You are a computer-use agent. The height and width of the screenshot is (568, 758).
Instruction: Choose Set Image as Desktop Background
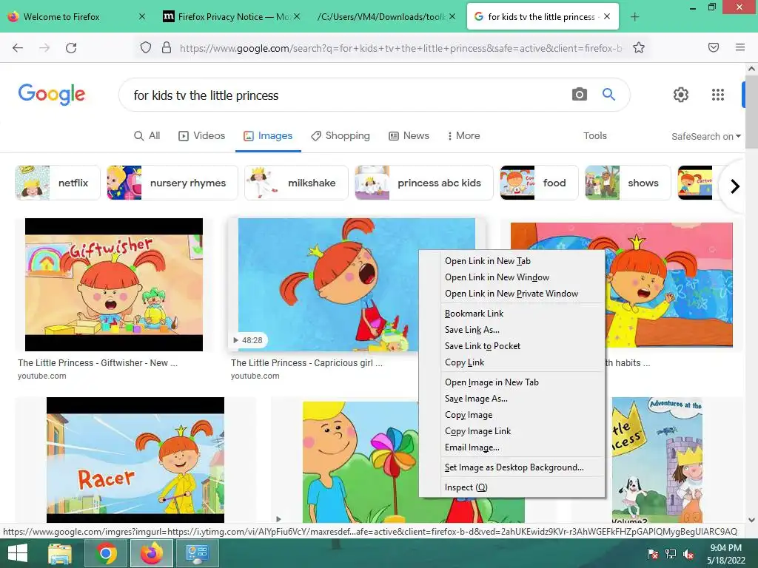click(x=514, y=467)
